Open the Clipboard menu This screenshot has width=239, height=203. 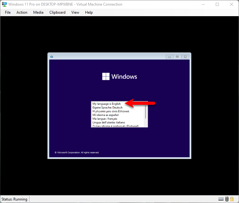coord(57,12)
